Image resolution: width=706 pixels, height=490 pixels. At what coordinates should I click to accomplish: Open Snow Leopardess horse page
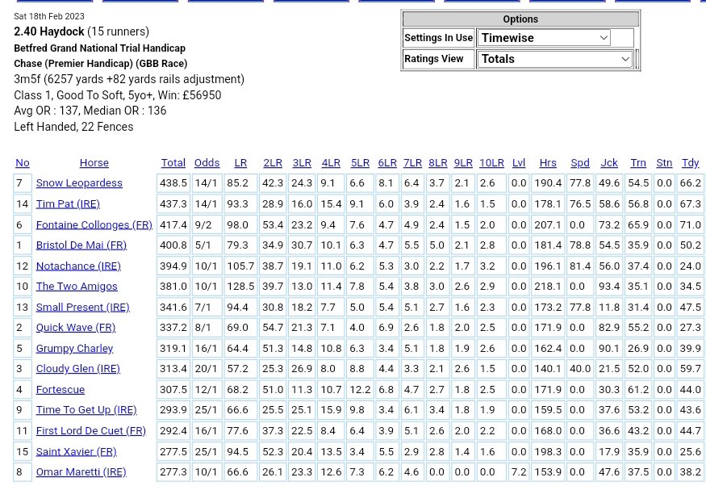point(79,183)
